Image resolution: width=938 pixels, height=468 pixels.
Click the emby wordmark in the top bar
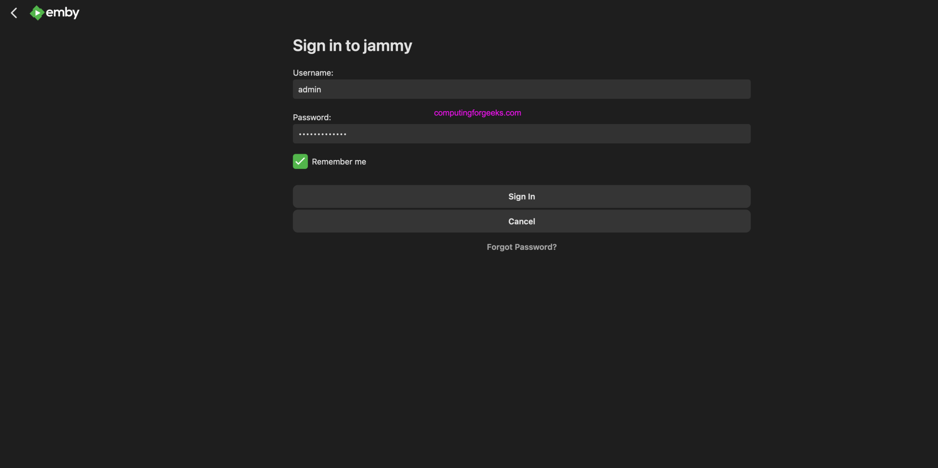(x=63, y=13)
